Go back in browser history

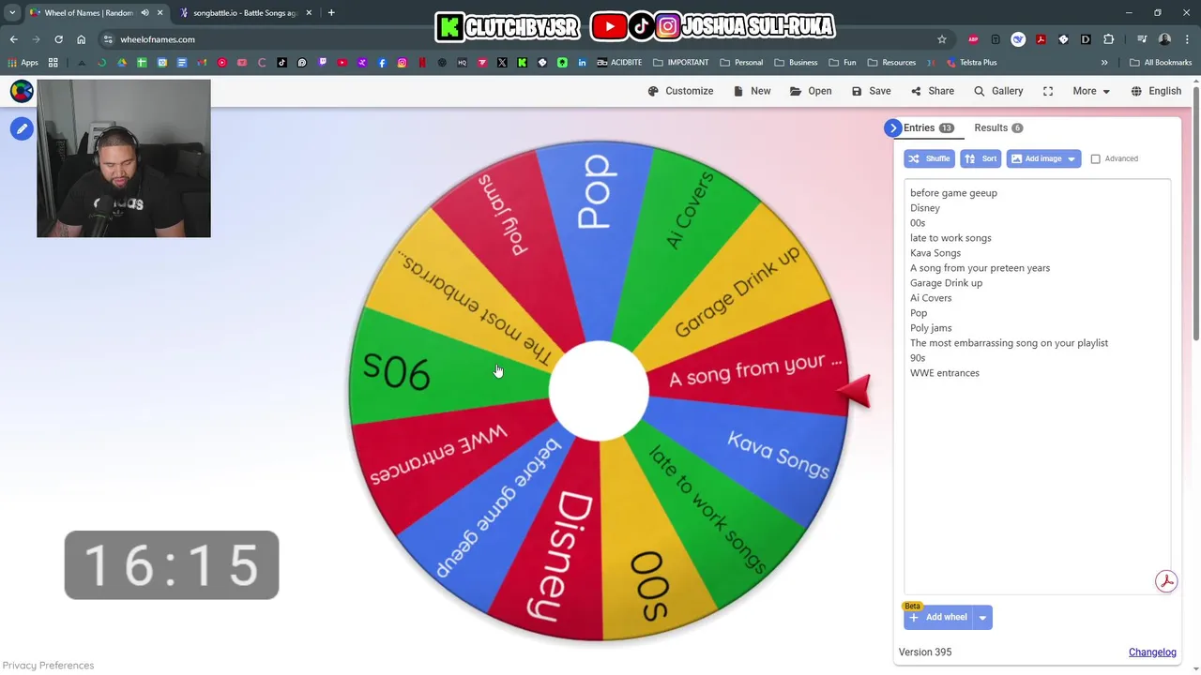pos(13,39)
